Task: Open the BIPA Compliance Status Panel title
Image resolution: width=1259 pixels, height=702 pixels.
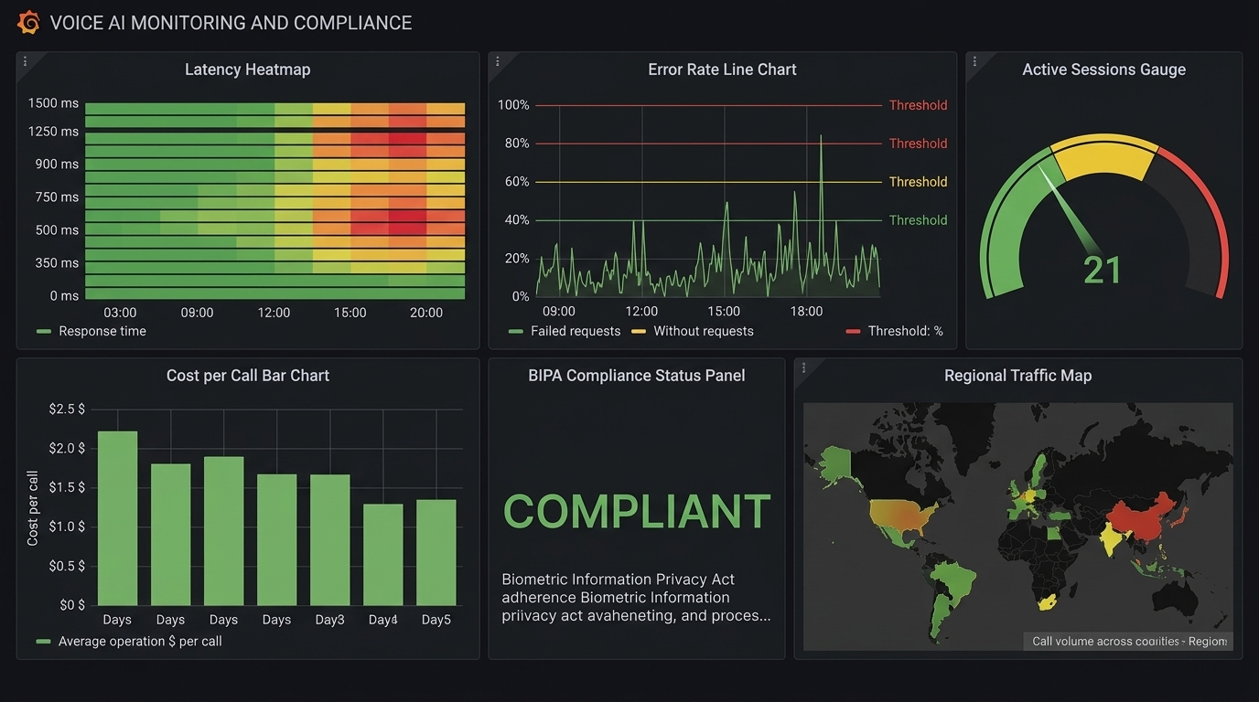Action: pos(636,375)
